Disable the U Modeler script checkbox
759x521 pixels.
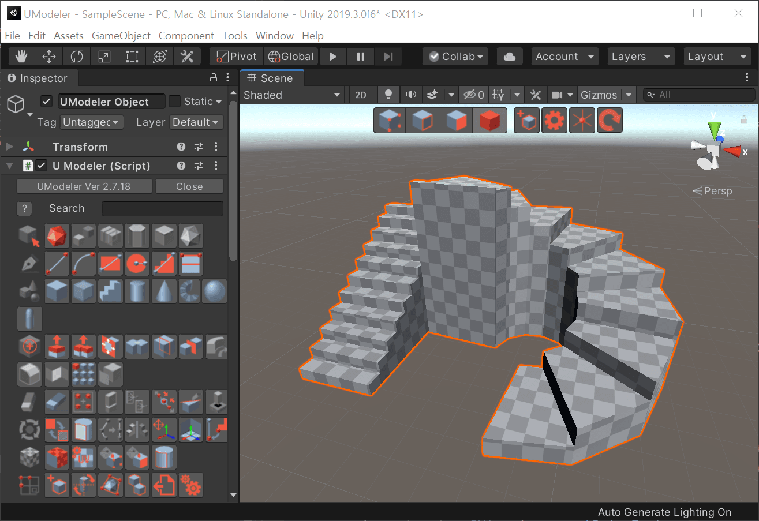tap(42, 166)
